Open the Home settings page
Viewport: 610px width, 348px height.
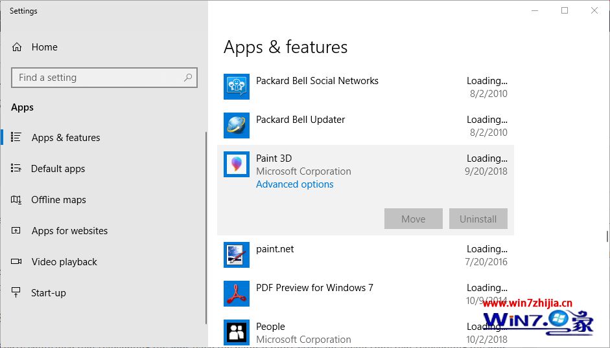click(44, 47)
